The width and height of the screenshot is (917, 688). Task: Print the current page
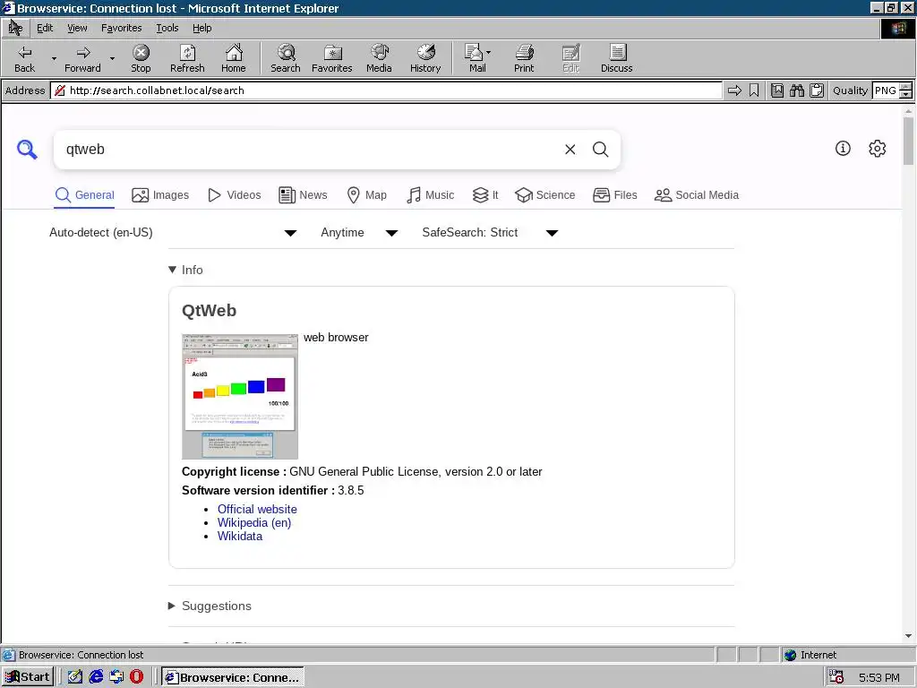pos(524,58)
